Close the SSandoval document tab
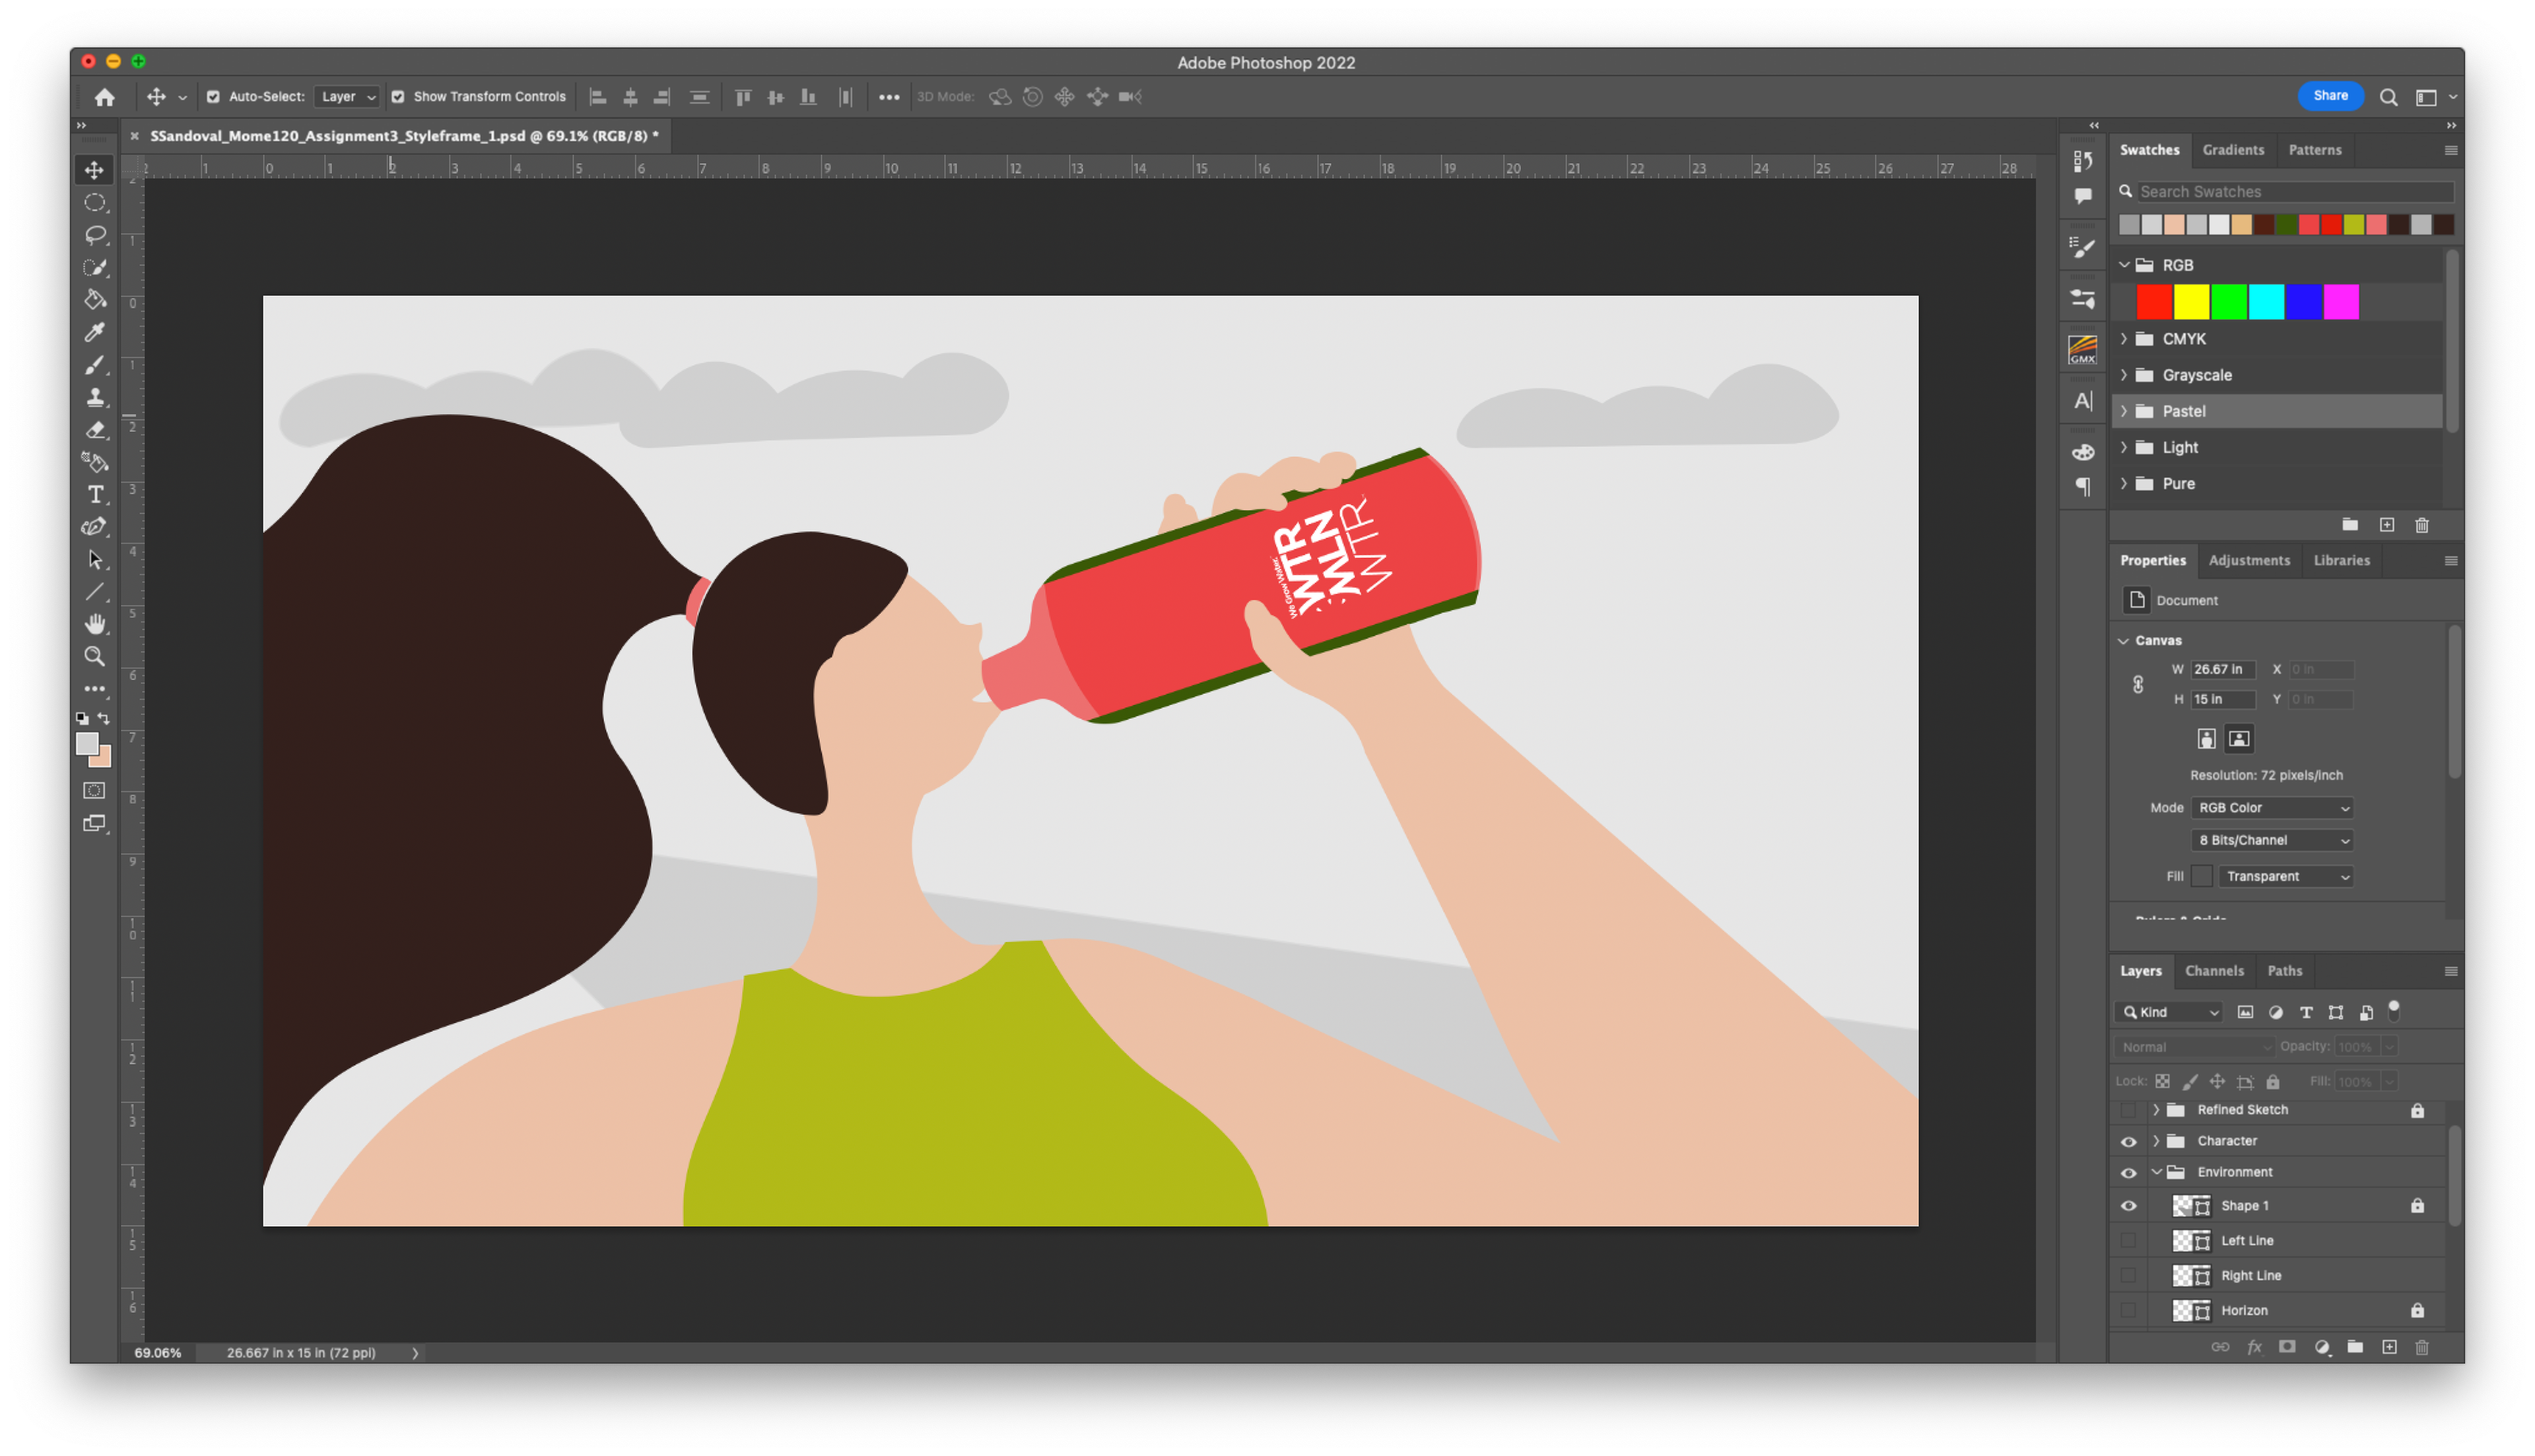Screen dimensions: 2535x1456 pyautogui.click(x=134, y=136)
